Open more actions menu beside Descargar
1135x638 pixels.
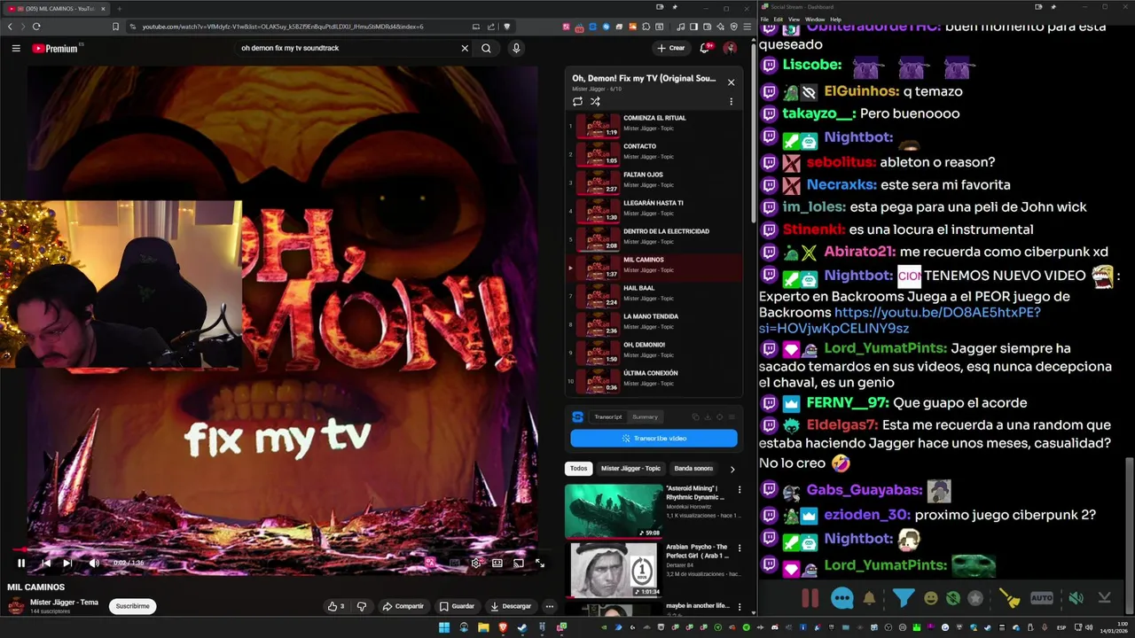(x=550, y=606)
